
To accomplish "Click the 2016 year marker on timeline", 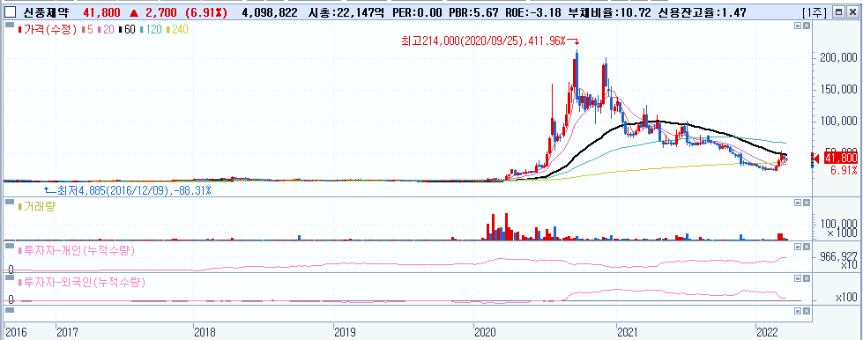I will click(16, 331).
